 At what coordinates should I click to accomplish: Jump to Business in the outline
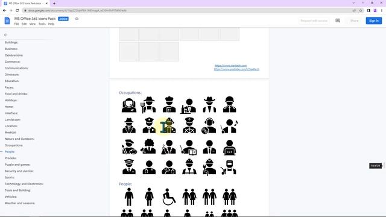point(11,49)
